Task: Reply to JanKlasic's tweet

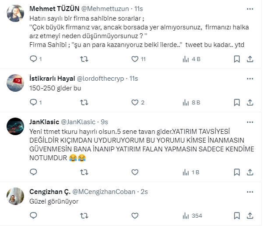Action: pos(33,172)
